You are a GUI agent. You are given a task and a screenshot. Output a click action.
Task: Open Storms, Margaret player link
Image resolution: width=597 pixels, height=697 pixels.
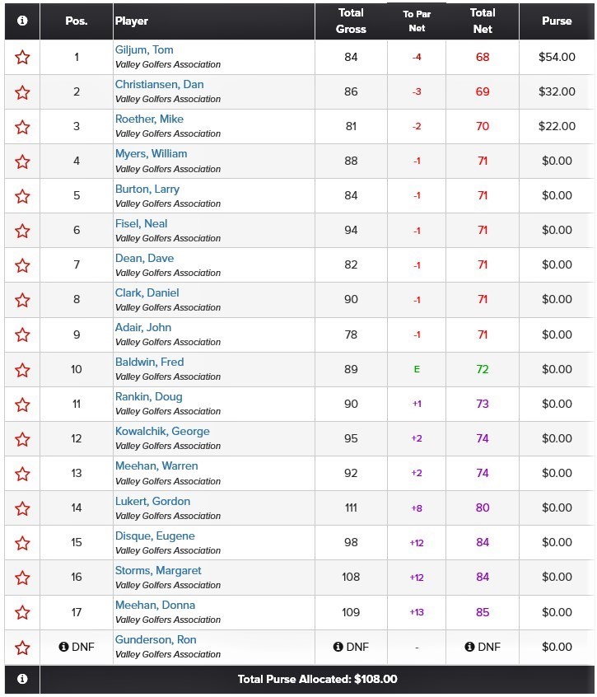click(x=158, y=570)
